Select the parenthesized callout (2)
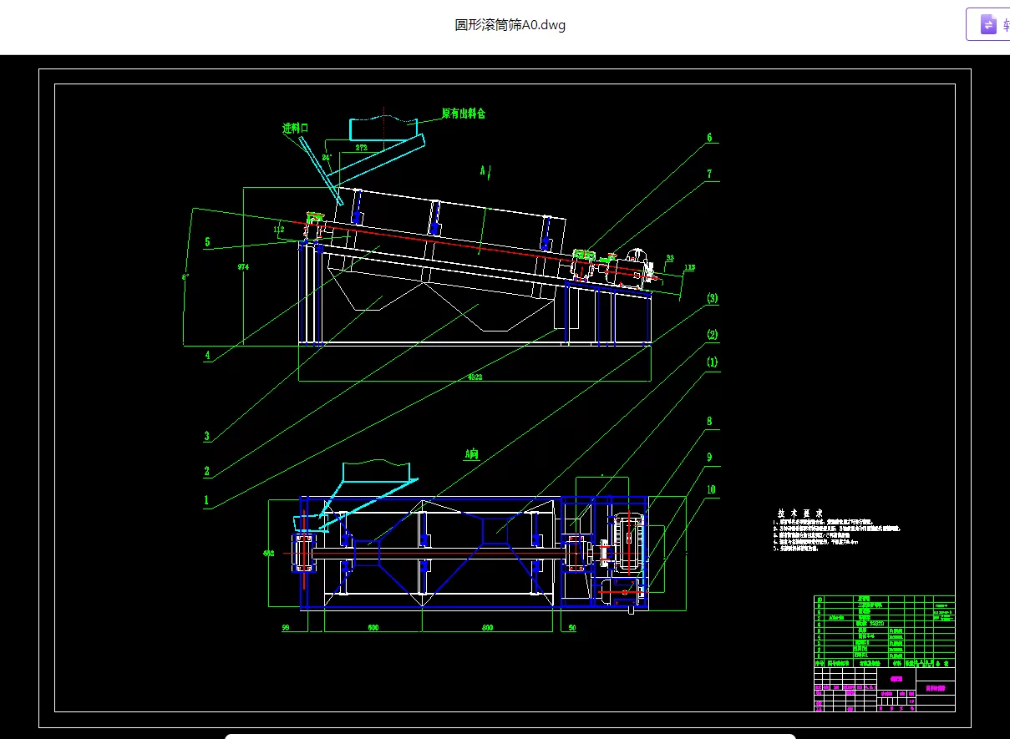Viewport: 1010px width, 739px height. [712, 335]
